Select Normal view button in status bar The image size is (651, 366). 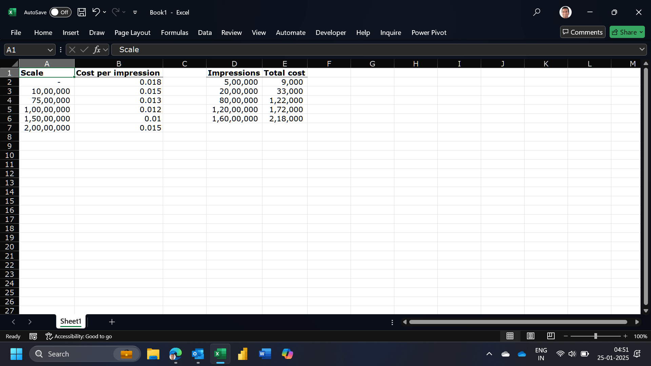[510, 336]
